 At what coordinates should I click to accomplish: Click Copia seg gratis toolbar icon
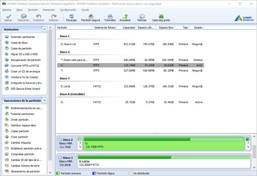(161, 18)
